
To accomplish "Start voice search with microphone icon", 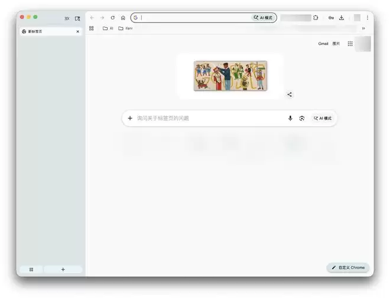I will pyautogui.click(x=290, y=118).
